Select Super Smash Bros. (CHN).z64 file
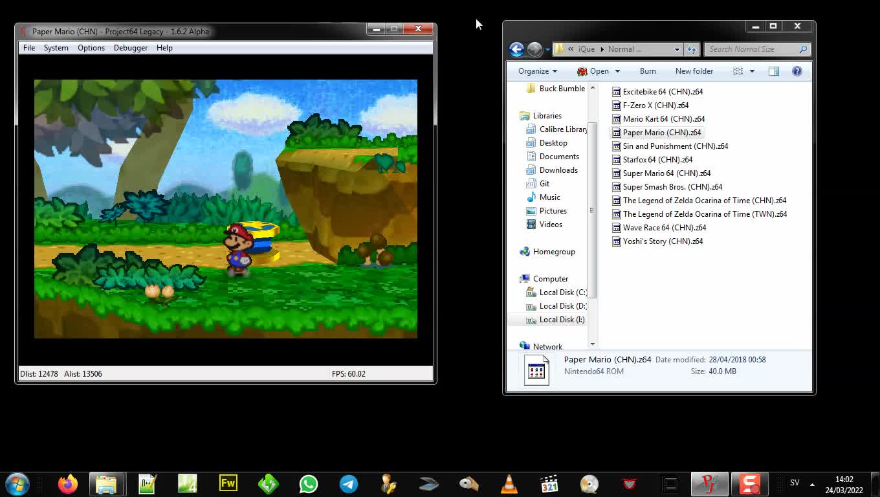Viewport: 880px width, 497px height. click(667, 187)
